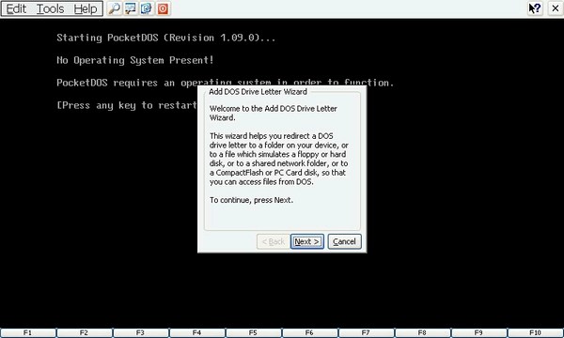The image size is (564, 338).
Task: Open the Help menu
Action: pos(86,8)
